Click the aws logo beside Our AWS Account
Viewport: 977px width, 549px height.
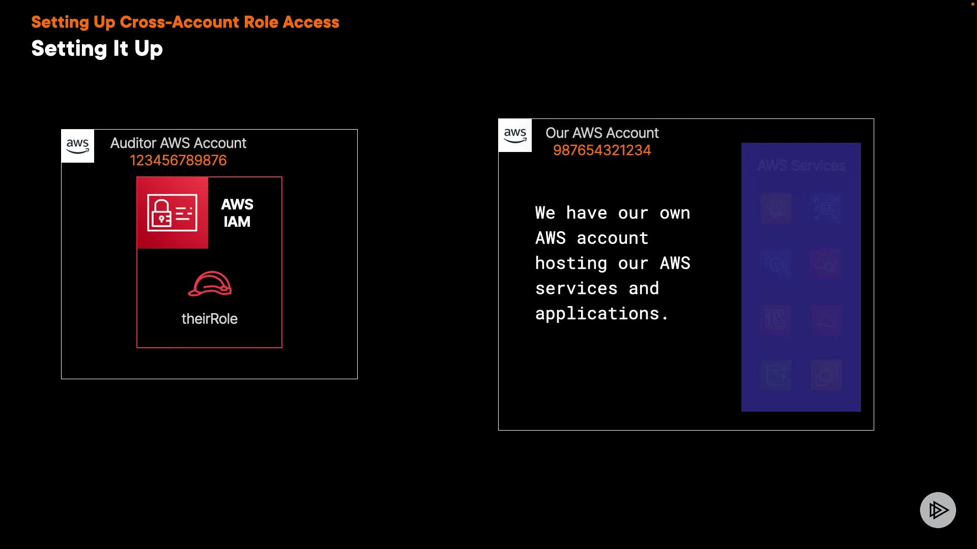pyautogui.click(x=515, y=135)
